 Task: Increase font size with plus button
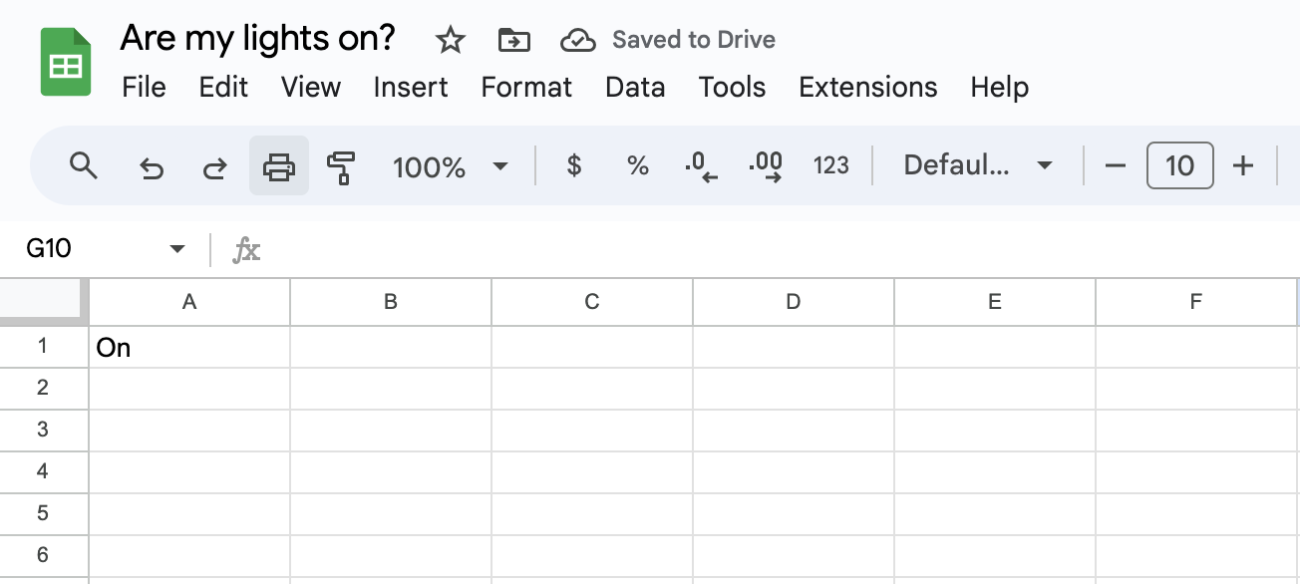[1242, 166]
